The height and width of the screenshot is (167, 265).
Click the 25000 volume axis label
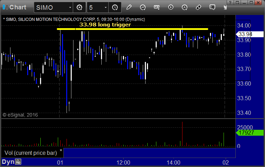pyautogui.click(x=245, y=127)
